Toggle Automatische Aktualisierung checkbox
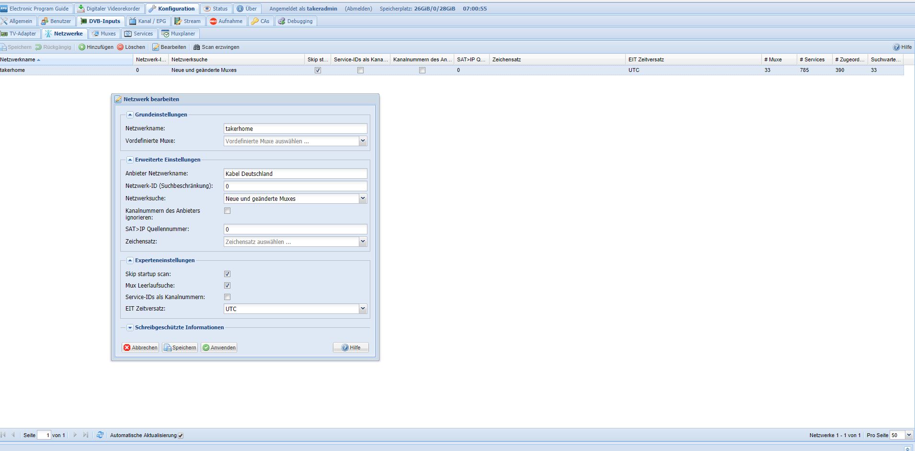This screenshot has width=915, height=451. [181, 436]
